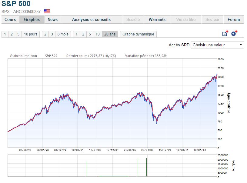Select the 2 days period button

[x=12, y=34]
